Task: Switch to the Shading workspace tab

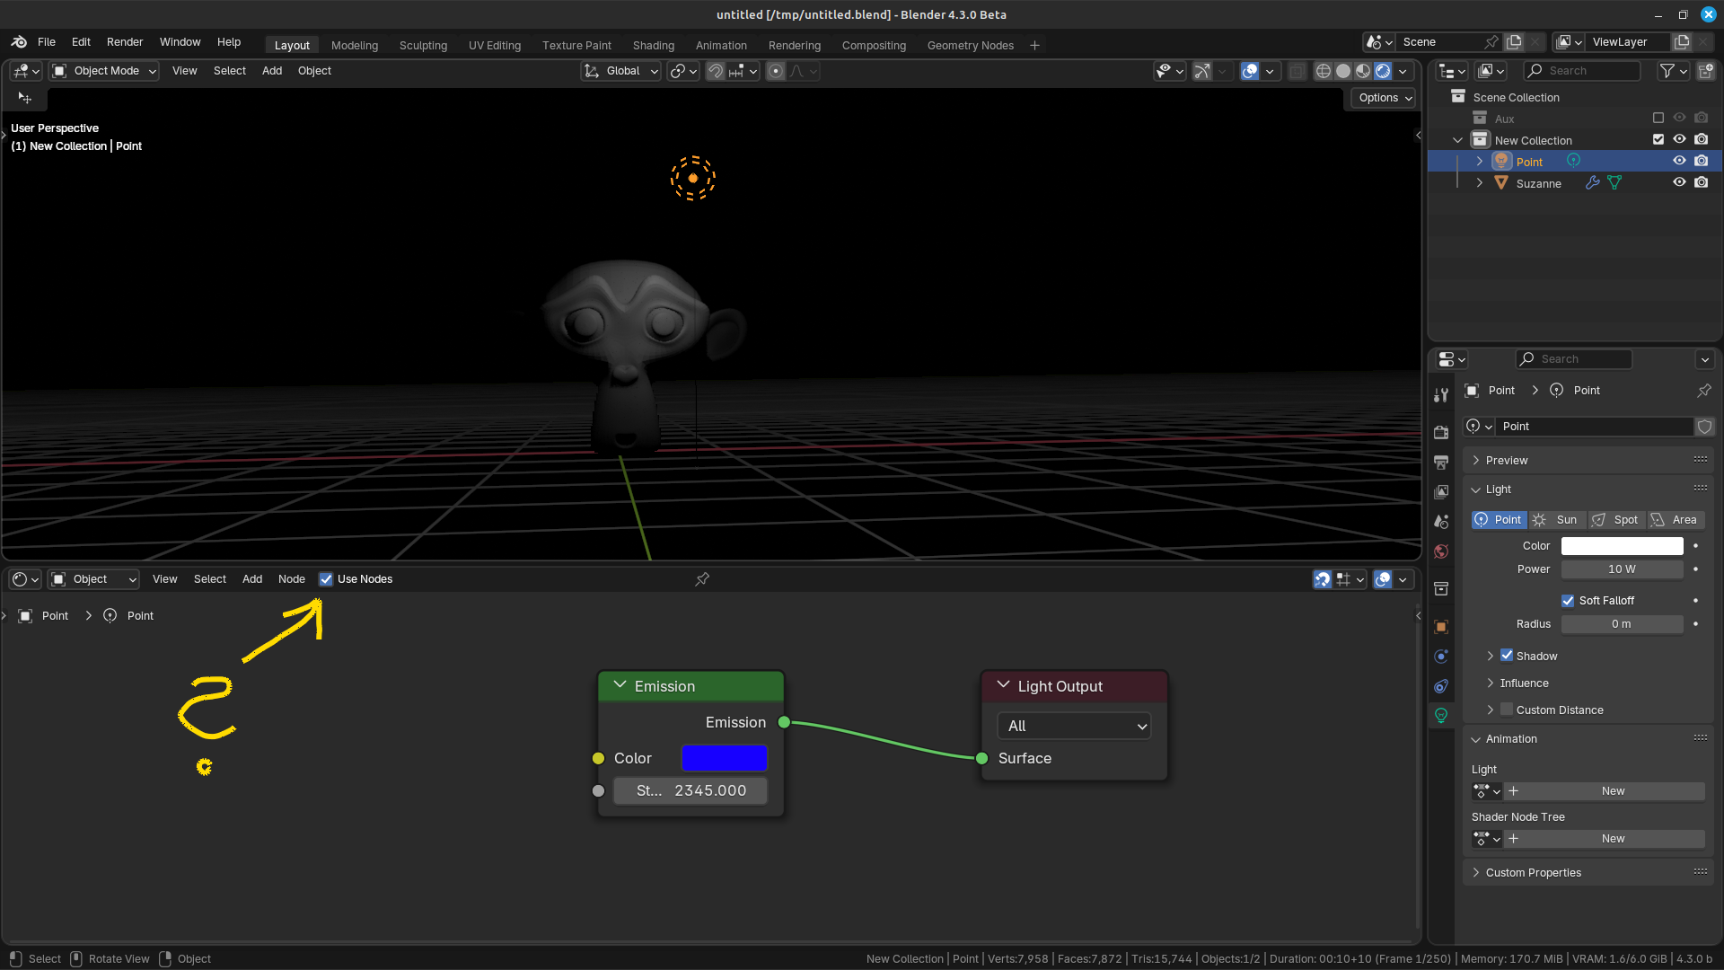Action: tap(653, 45)
